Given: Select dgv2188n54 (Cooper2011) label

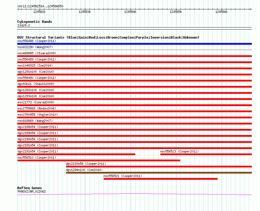Looking at the screenshot, I should [38, 127].
